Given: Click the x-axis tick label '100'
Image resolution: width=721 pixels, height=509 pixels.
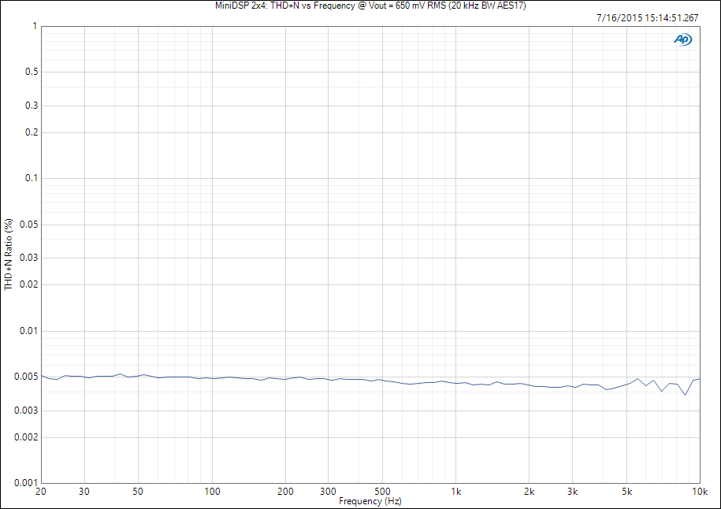Looking at the screenshot, I should [212, 492].
